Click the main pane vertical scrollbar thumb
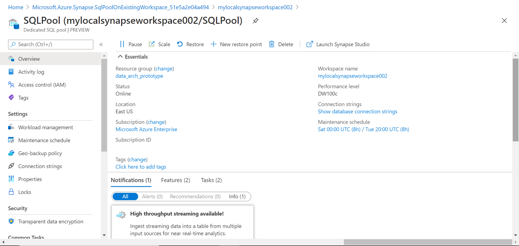Viewport: 519px width, 246px height. click(516, 100)
